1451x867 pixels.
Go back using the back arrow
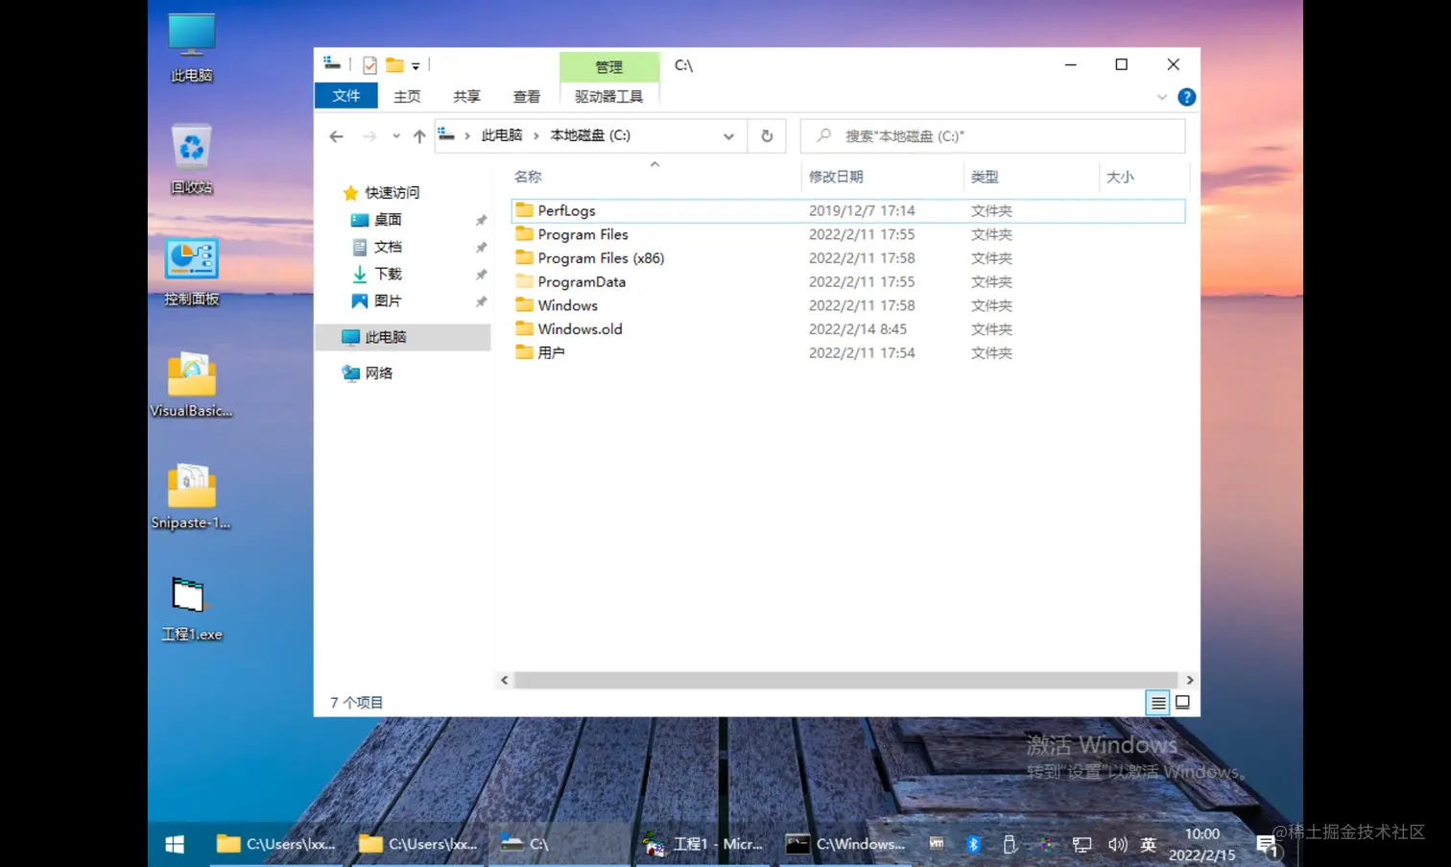[x=336, y=136]
